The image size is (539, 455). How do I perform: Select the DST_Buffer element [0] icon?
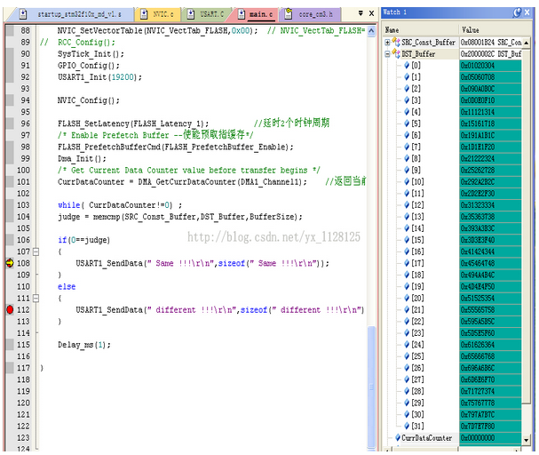pyautogui.click(x=407, y=66)
